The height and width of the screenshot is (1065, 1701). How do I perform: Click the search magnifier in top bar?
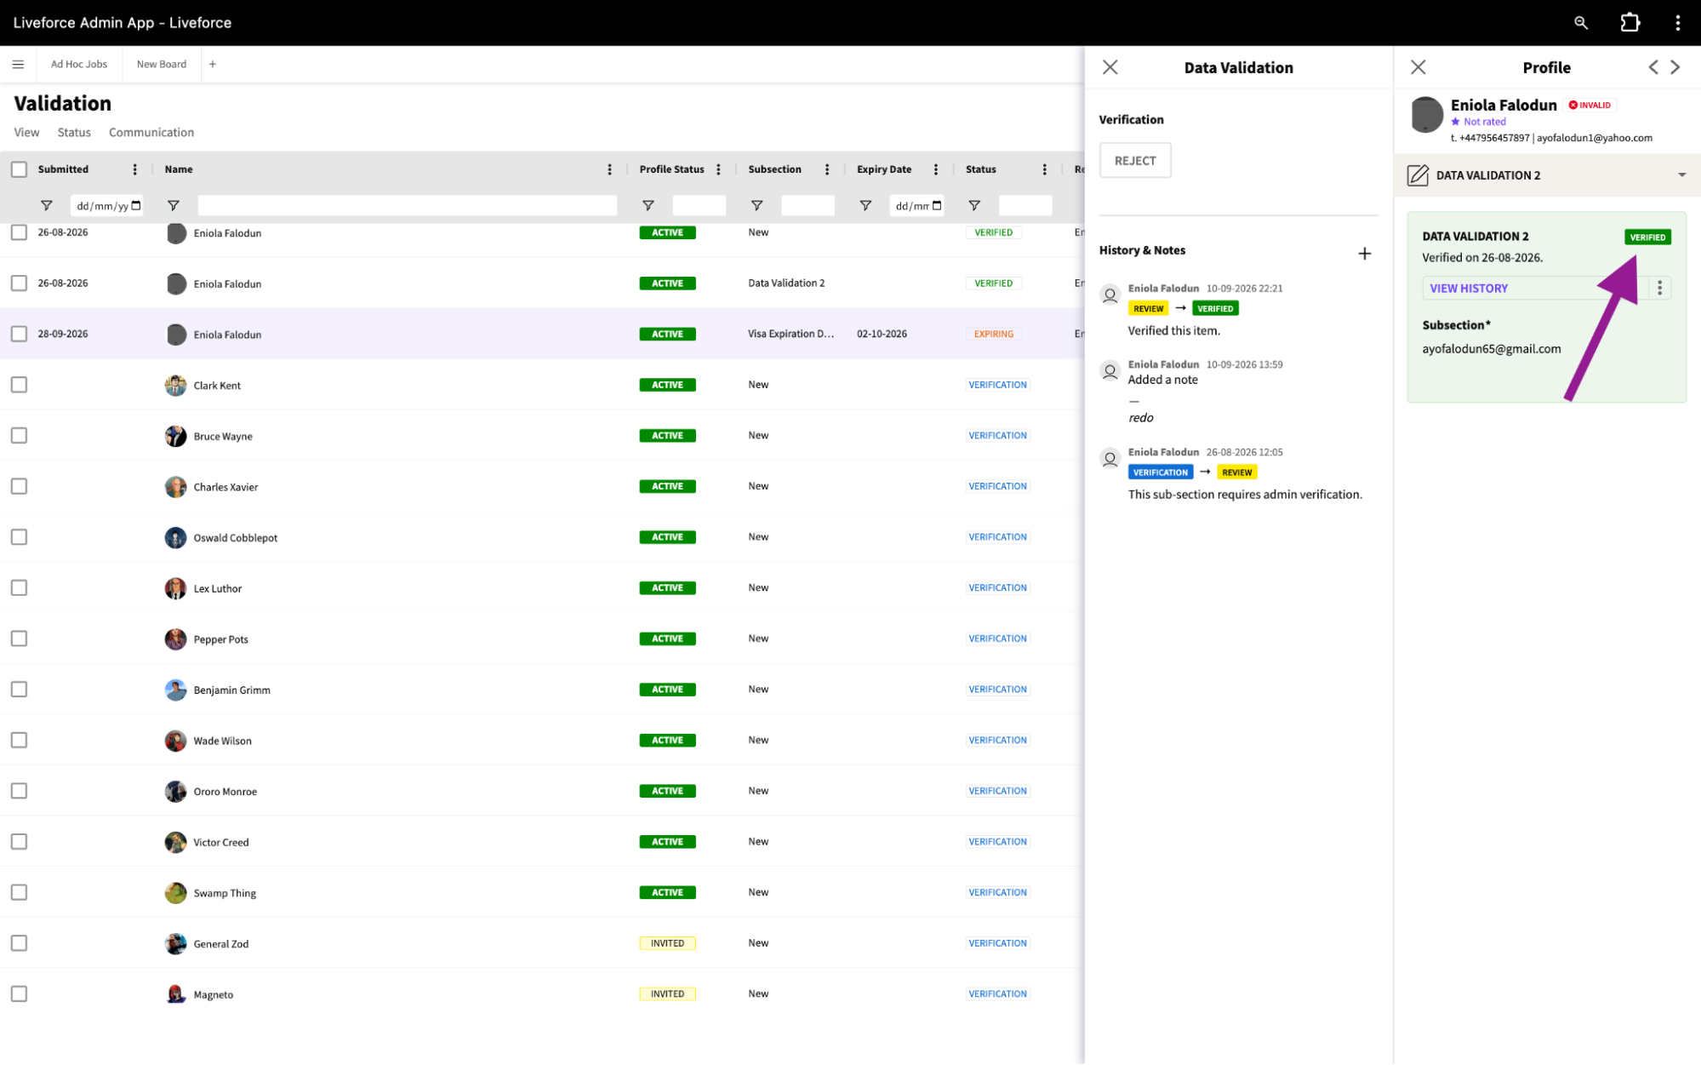[1580, 23]
